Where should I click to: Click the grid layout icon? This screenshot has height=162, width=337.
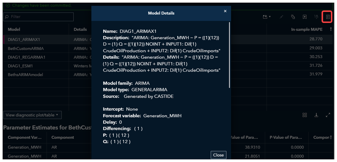point(305,115)
